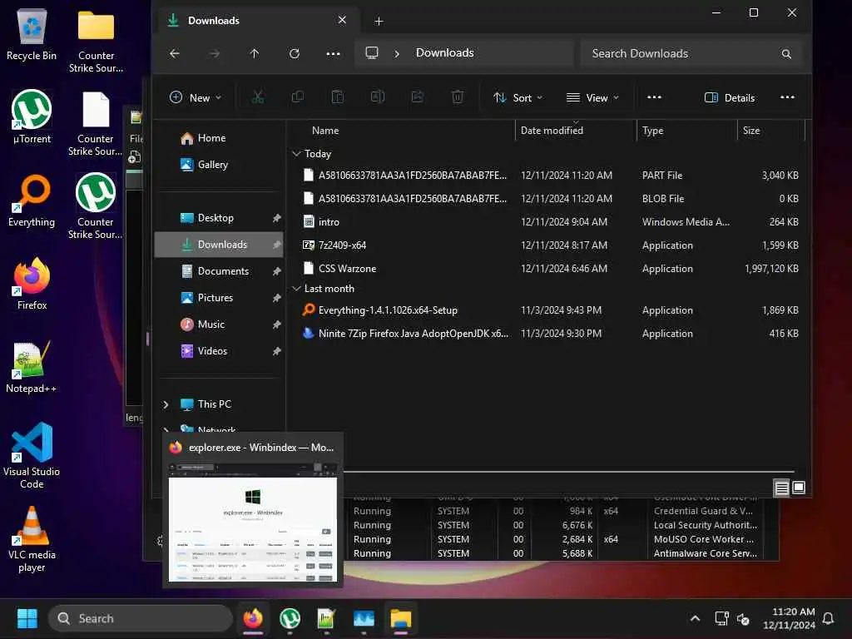Screen dimensions: 852x639
Task: Select the Notepad++ desktop icon
Action: [32, 367]
